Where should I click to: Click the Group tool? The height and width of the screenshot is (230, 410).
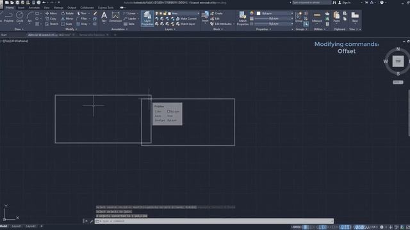click(299, 17)
